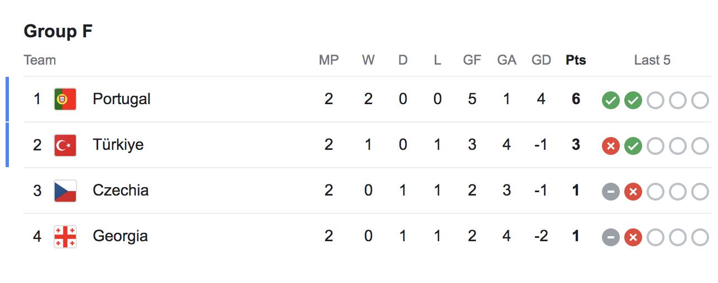
Task: Click Türkiye's green win checkmark
Action: 633,146
